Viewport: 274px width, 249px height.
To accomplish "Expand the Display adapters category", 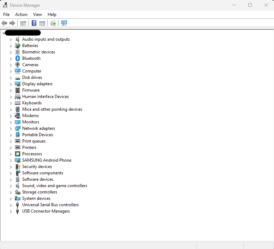I will (x=11, y=84).
